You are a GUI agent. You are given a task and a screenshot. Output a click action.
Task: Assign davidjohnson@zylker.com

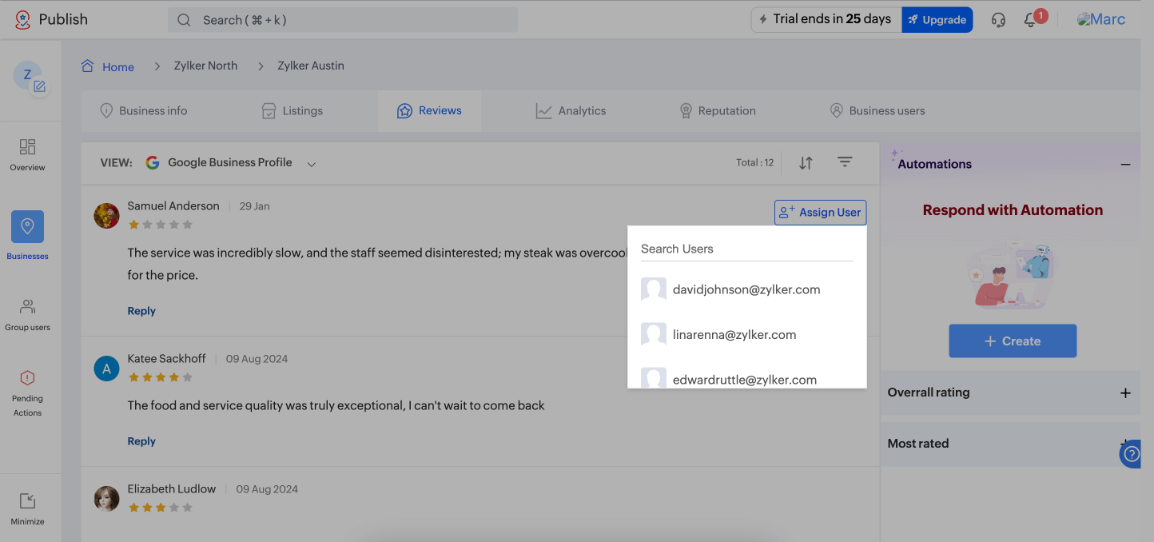(746, 289)
